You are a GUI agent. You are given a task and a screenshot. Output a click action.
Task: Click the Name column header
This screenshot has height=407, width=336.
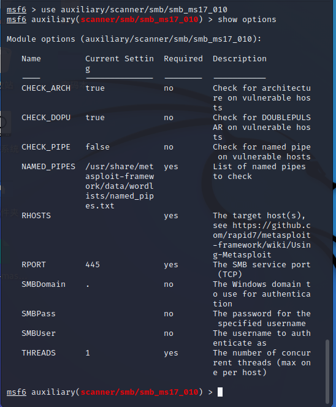coord(31,59)
